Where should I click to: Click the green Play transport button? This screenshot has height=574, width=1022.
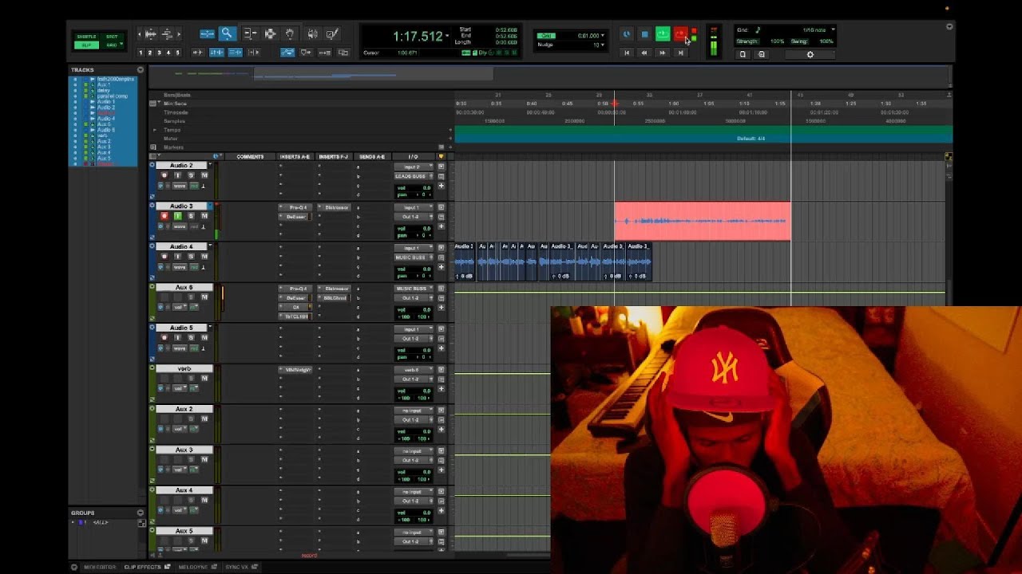(x=662, y=34)
